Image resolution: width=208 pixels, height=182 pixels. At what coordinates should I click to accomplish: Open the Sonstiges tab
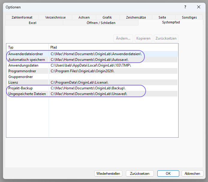pyautogui.click(x=189, y=17)
